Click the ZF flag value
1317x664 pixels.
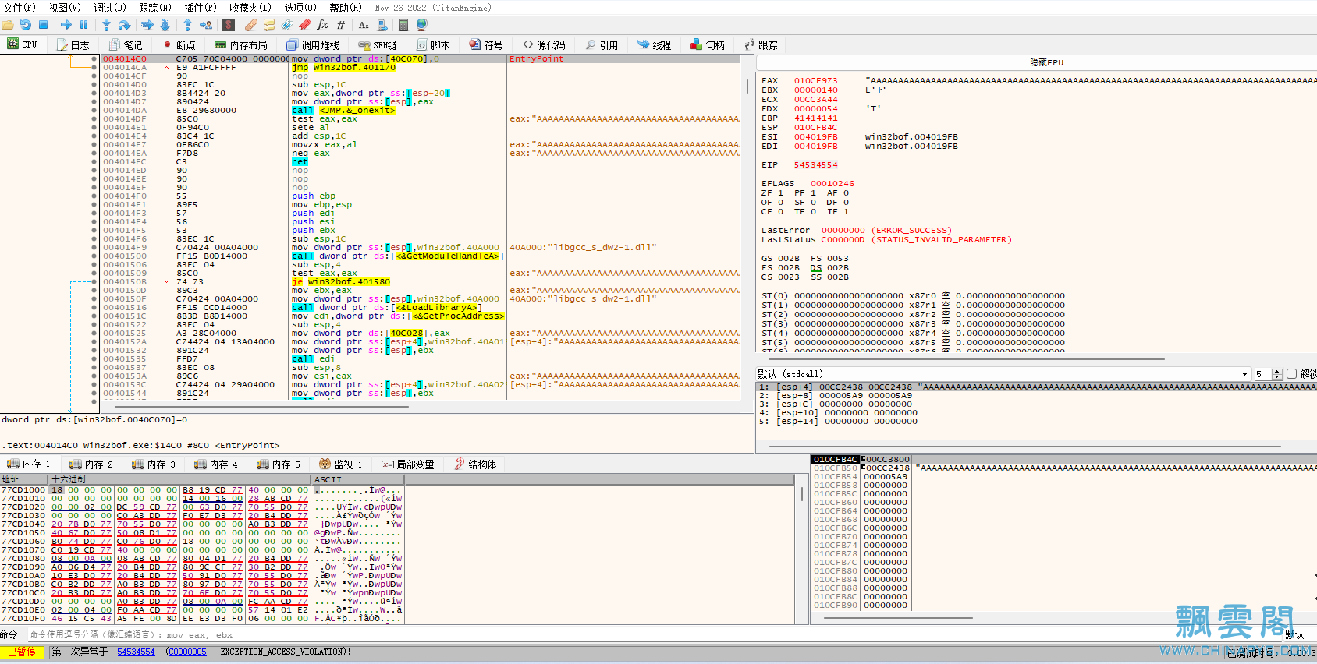click(780, 193)
